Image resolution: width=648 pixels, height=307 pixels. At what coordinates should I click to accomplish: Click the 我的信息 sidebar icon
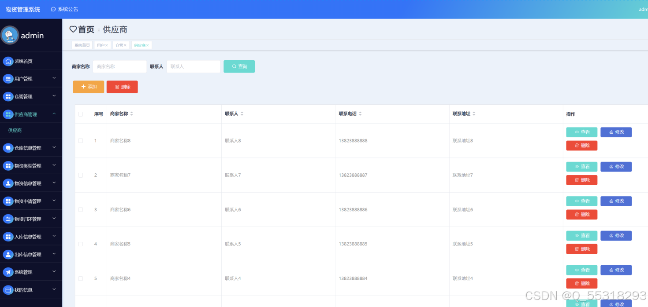(8, 290)
